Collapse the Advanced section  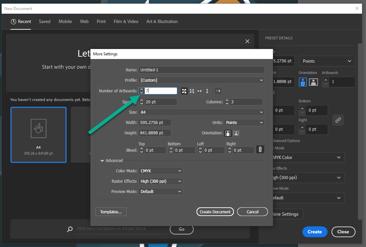(x=102, y=160)
